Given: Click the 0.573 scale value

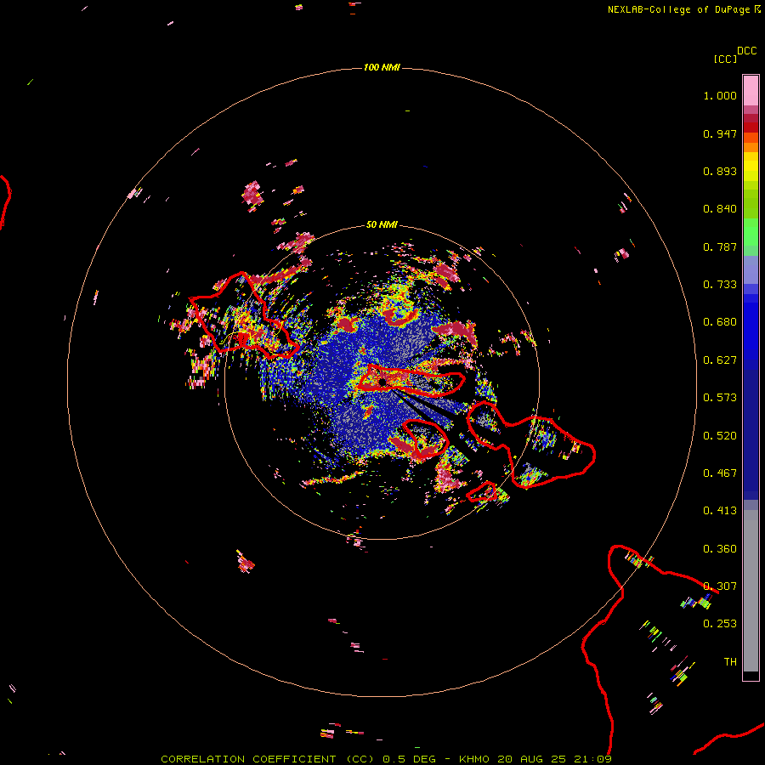Looking at the screenshot, I should [720, 398].
